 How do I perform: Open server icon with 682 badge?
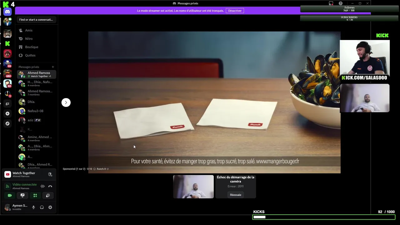(x=7, y=73)
